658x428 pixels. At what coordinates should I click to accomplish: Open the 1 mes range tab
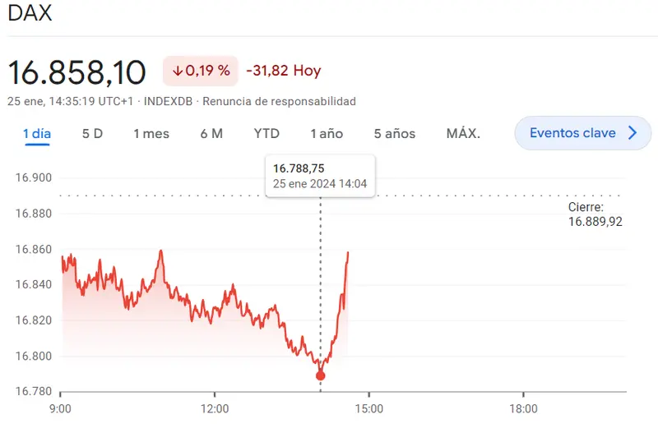(x=151, y=133)
